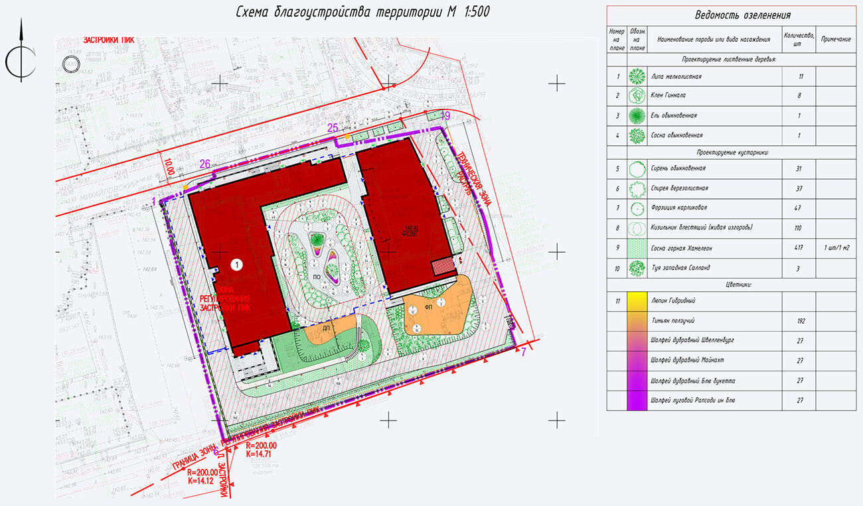Image resolution: width=863 pixels, height=506 pixels.
Task: Click the Клен Гиннала legend symbol
Action: point(637,96)
